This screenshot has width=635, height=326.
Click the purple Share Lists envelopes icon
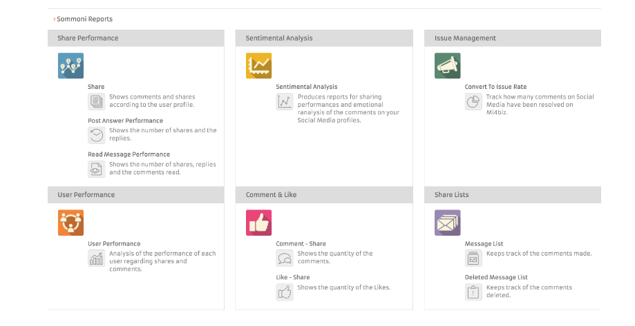[x=447, y=223]
